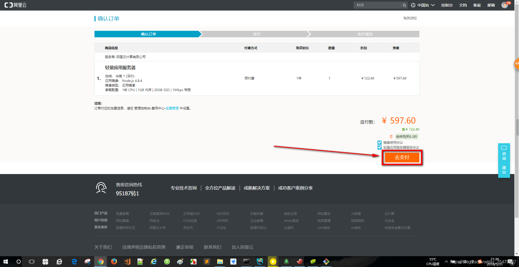Switch to Google Chrome in the taskbar
Screen dimensions: 519x267
point(100,262)
